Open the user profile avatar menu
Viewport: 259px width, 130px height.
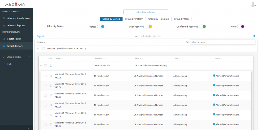(253, 4)
